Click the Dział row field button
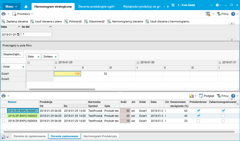This screenshot has height=141, width=240. (x=13, y=67)
